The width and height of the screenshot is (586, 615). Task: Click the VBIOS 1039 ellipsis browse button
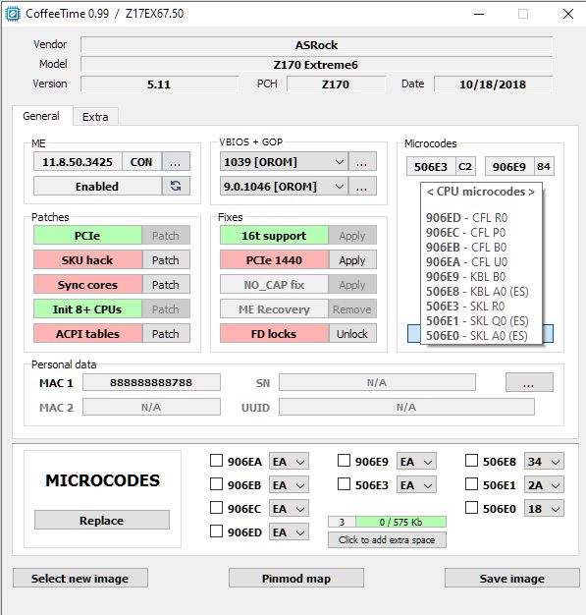(x=362, y=161)
